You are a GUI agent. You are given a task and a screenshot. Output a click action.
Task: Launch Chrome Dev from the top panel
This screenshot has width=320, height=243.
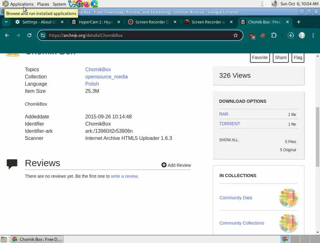80,4
